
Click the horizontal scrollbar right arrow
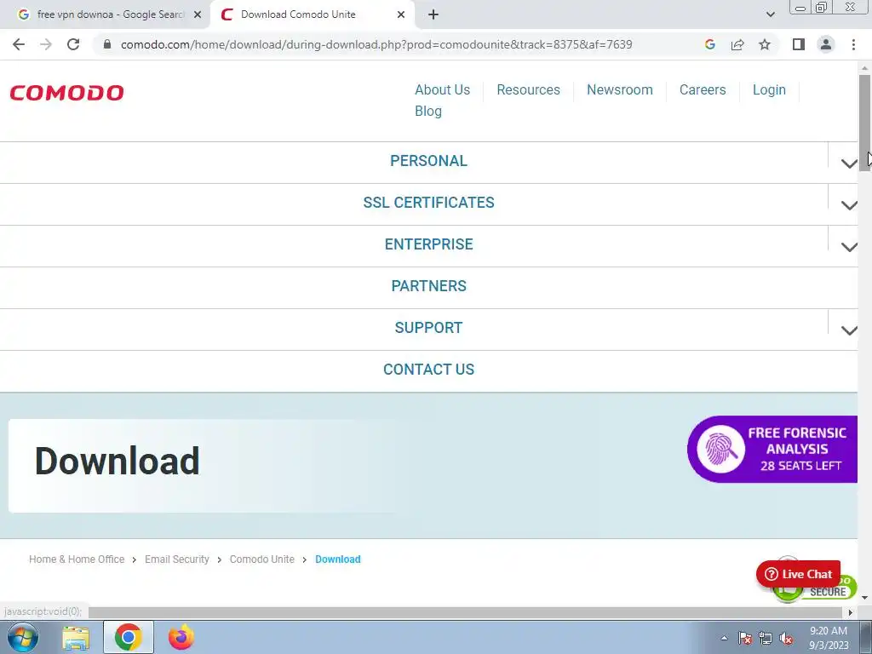tap(850, 612)
